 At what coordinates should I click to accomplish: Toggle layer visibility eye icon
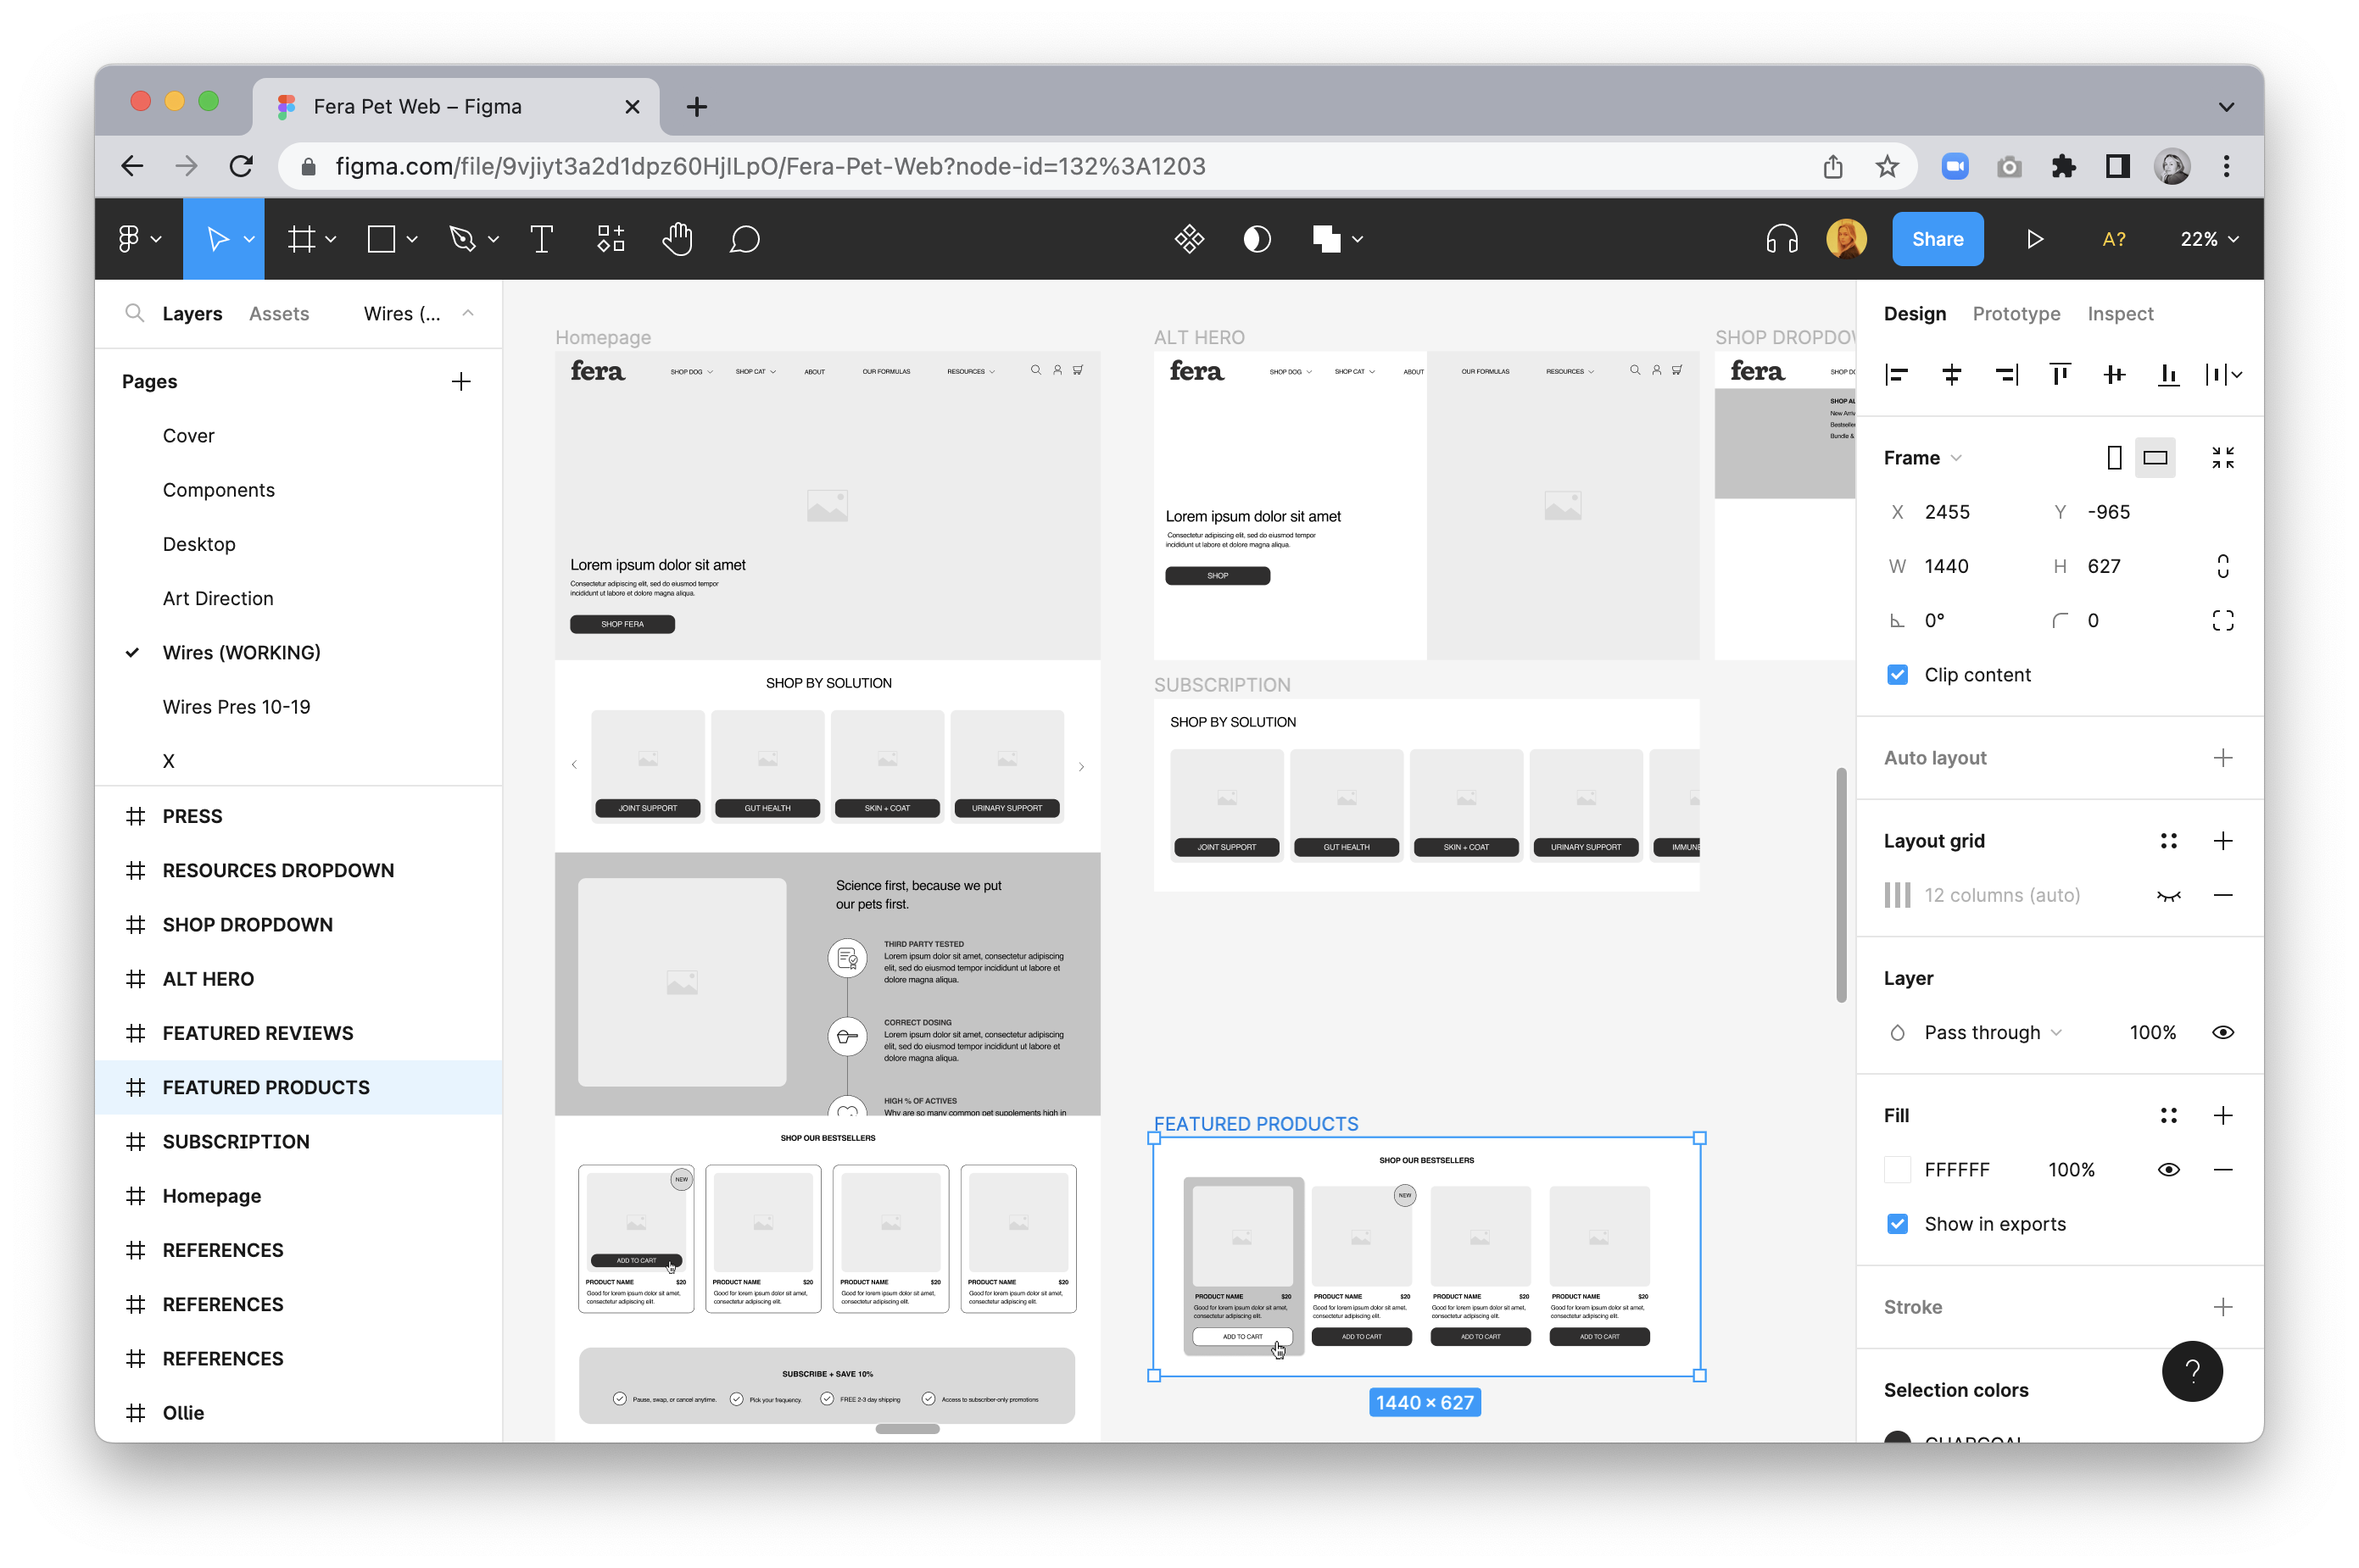[x=2223, y=1032]
